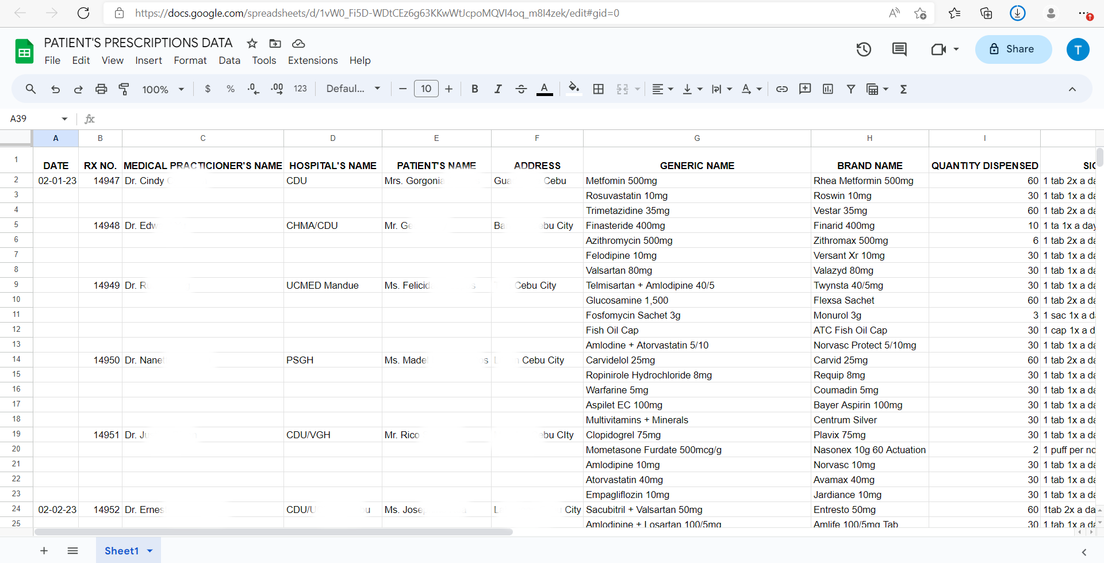Open the fill color picker
Screen dimensions: 1104x563
coord(574,89)
